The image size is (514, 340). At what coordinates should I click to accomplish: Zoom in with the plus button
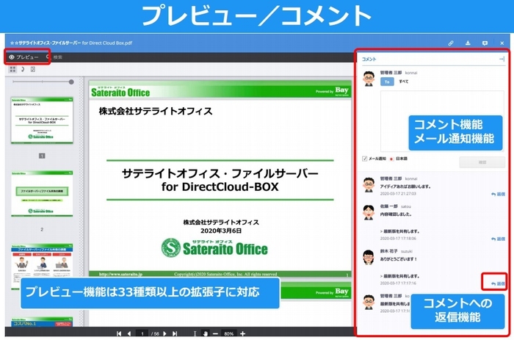pyautogui.click(x=242, y=333)
